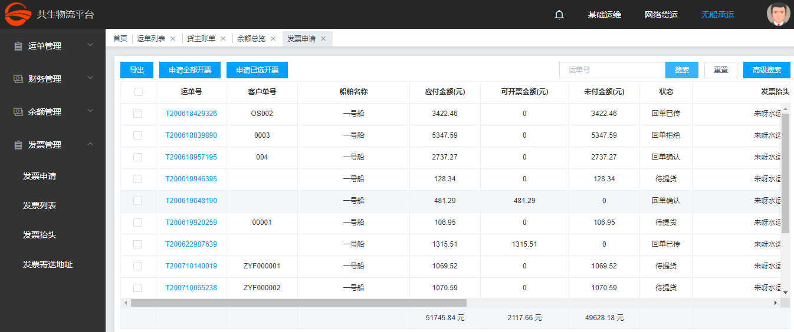Open 发票列表 in the sidebar

(40, 205)
